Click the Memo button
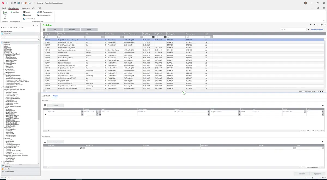327x180 pixels. tap(89, 29)
